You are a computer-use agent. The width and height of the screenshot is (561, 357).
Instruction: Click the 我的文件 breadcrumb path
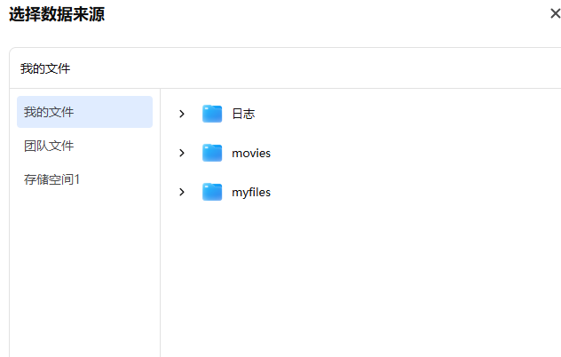click(45, 68)
